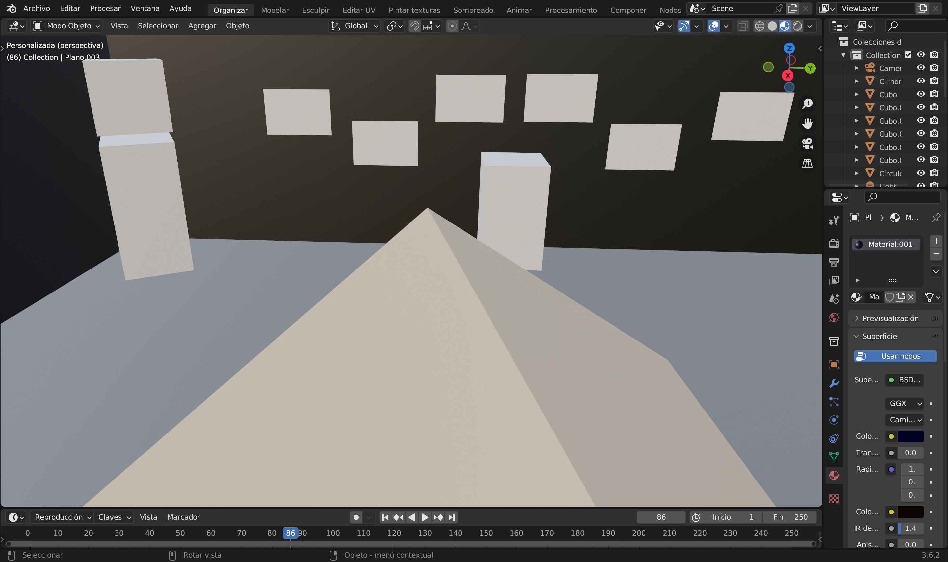Open the Agregar menu
This screenshot has width=948, height=562.
pos(202,26)
